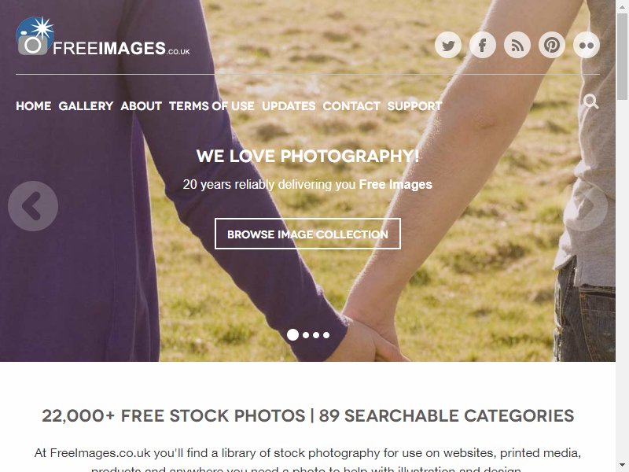Click the search magnifier icon

591,101
